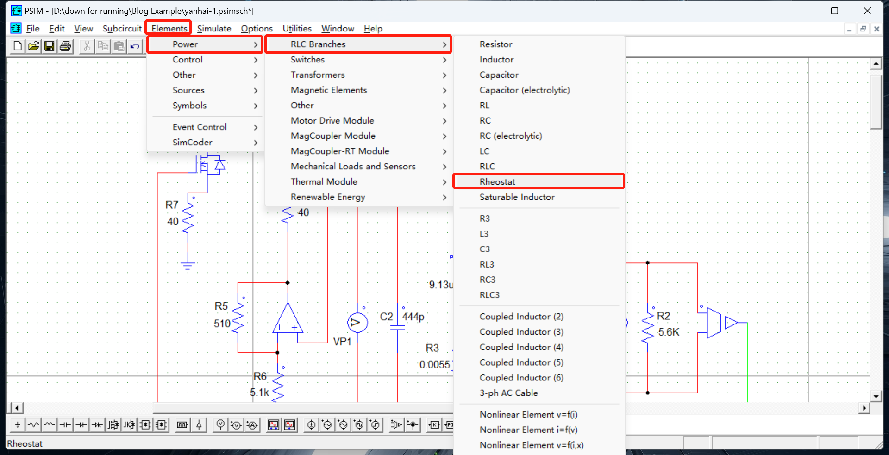The image size is (889, 455).
Task: Open the Simulate menu
Action: pyautogui.click(x=214, y=29)
